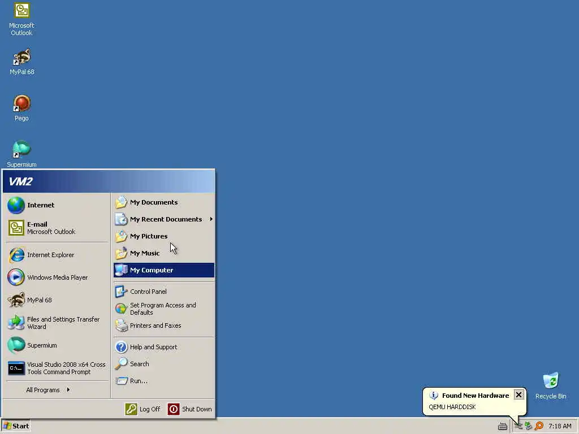Click the 7:18 AM taskbar clock
The width and height of the screenshot is (579, 434).
point(560,426)
